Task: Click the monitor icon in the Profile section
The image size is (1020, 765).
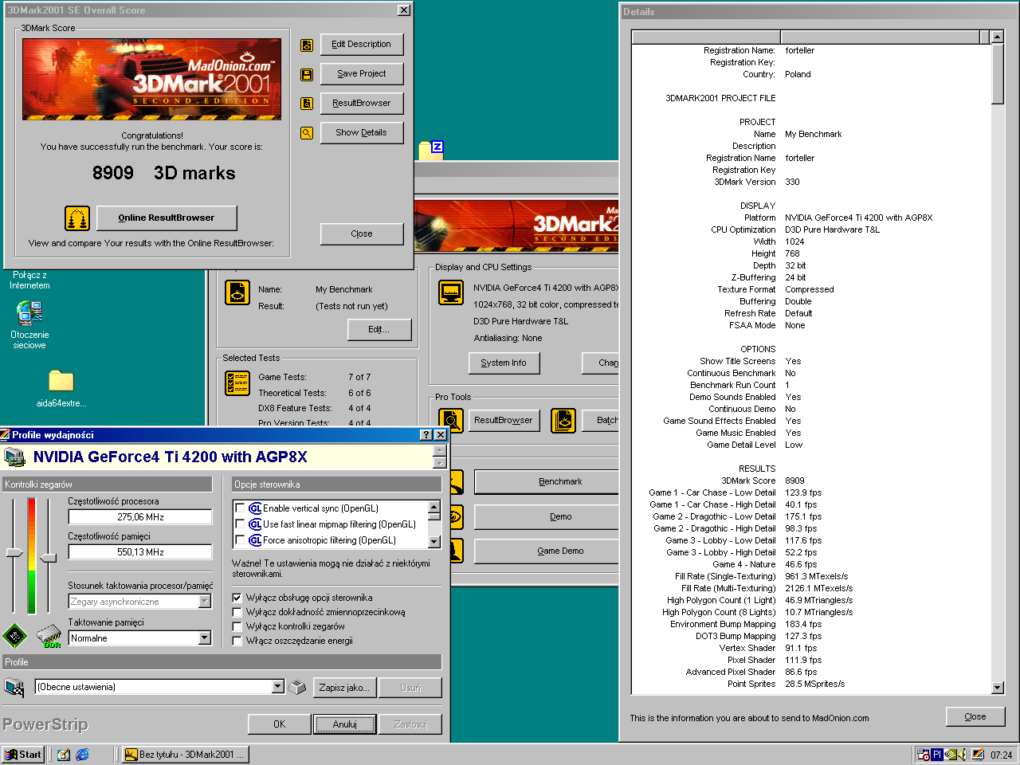Action: click(x=14, y=687)
